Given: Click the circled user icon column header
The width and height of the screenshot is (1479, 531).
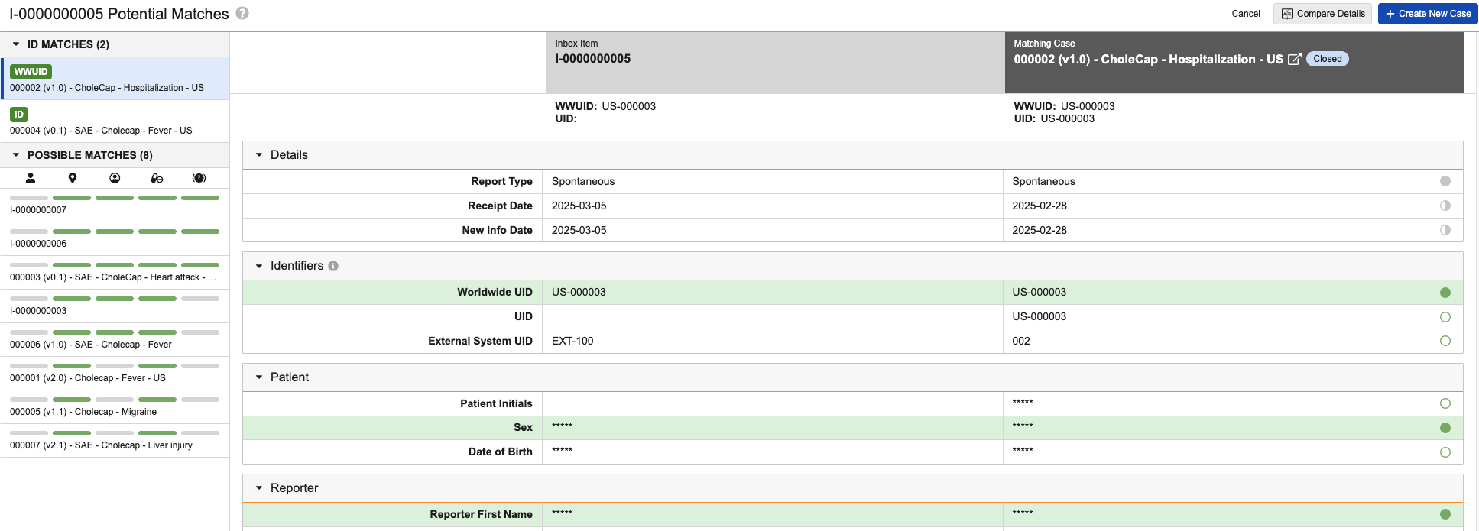Looking at the screenshot, I should (x=115, y=178).
